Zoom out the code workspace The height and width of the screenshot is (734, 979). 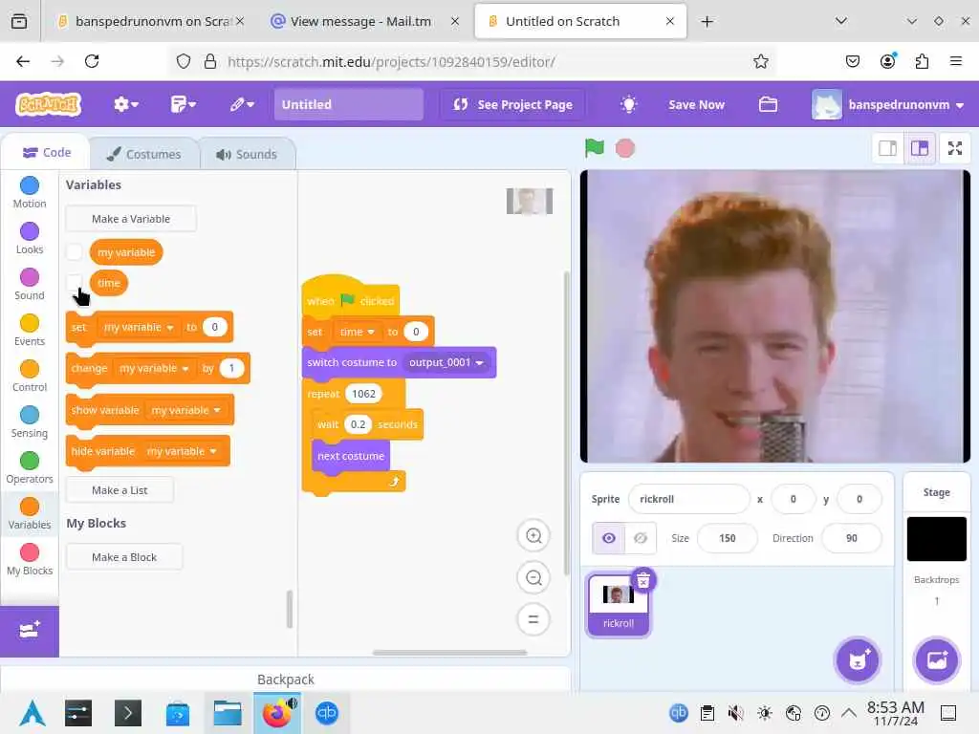pos(533,578)
